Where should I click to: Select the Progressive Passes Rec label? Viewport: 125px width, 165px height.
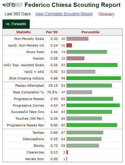click(x=26, y=125)
